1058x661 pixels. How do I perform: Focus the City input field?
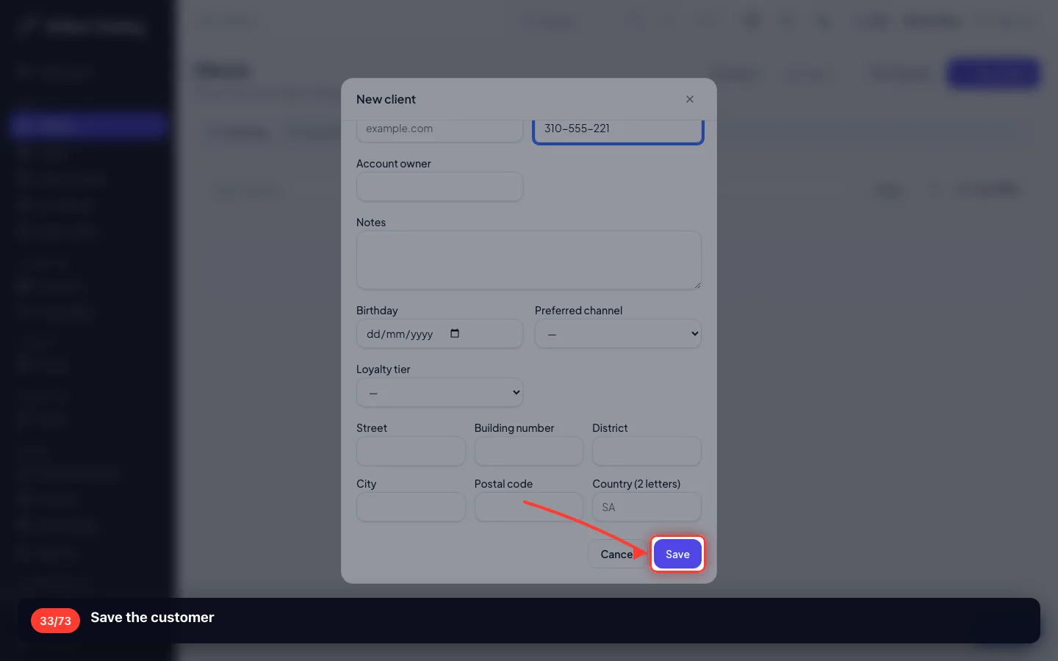click(x=411, y=507)
